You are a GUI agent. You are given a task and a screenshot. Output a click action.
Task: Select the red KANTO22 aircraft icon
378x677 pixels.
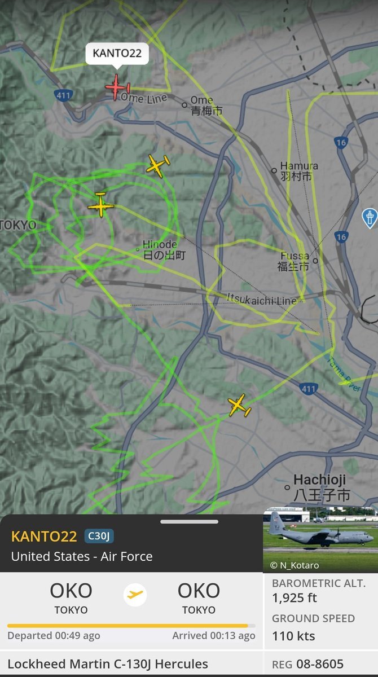pos(117,87)
